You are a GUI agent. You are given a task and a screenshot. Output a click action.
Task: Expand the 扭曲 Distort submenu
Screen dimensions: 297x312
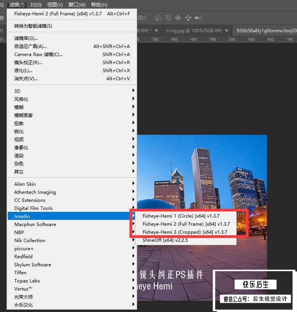point(72,123)
